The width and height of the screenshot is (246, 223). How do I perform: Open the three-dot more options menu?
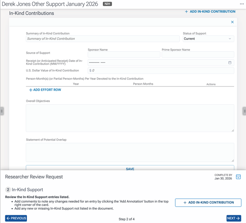click(x=242, y=4)
